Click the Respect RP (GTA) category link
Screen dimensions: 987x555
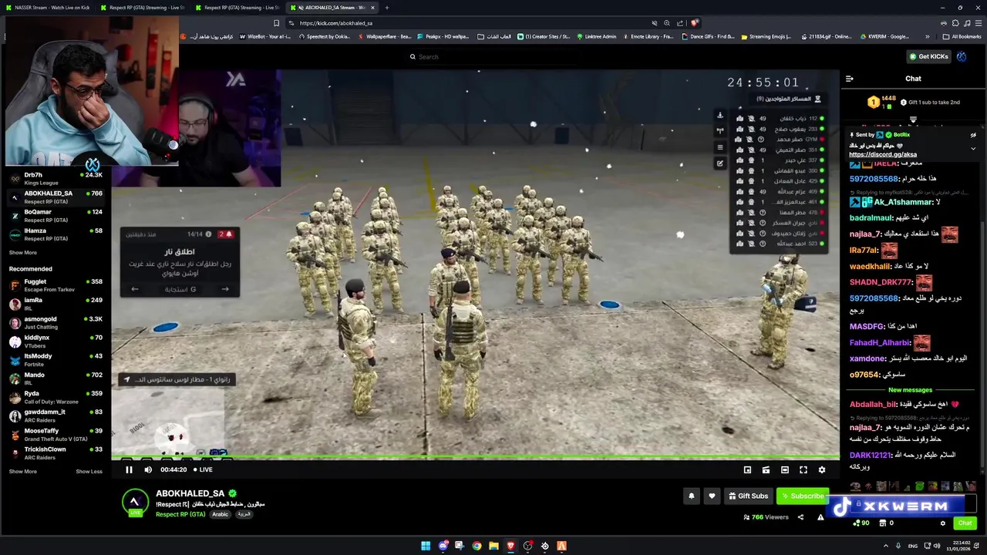[x=180, y=514]
